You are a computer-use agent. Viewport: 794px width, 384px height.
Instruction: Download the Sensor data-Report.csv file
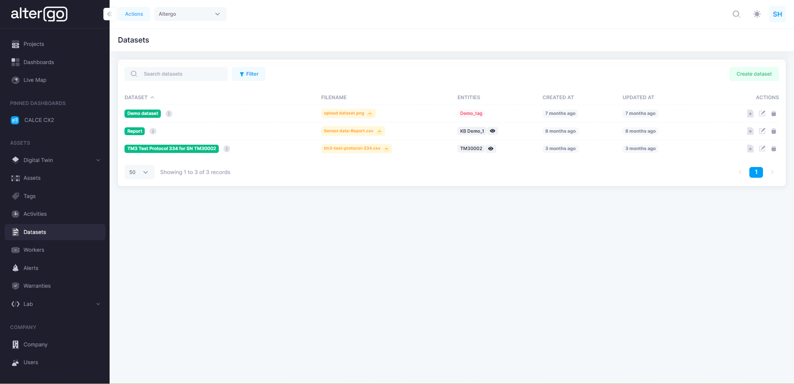pyautogui.click(x=379, y=131)
